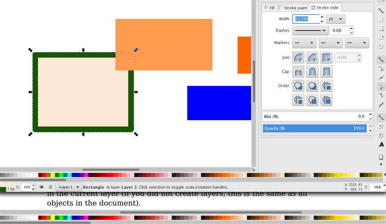Open the end marker dropdown
Viewport: 386px width, 224px height.
(357, 43)
